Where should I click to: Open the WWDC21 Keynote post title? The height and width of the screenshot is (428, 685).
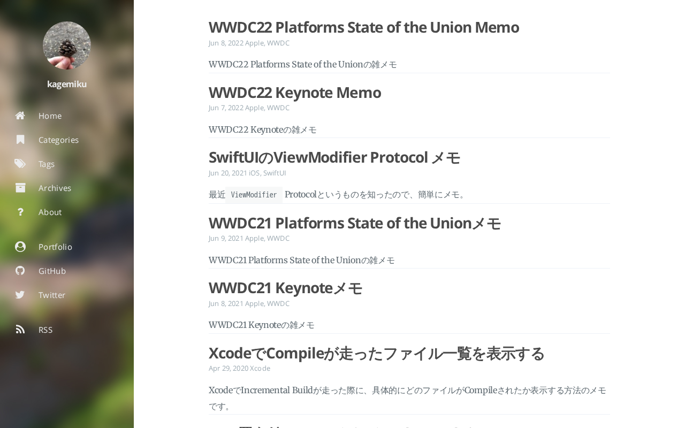point(285,288)
